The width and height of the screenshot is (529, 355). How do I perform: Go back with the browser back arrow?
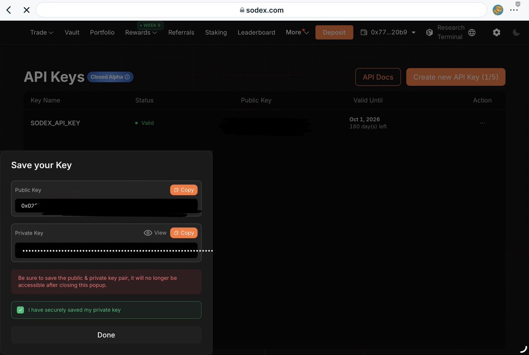click(x=8, y=10)
